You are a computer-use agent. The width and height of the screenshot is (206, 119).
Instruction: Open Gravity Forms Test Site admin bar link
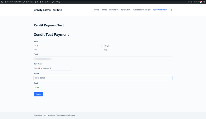(13, 2)
